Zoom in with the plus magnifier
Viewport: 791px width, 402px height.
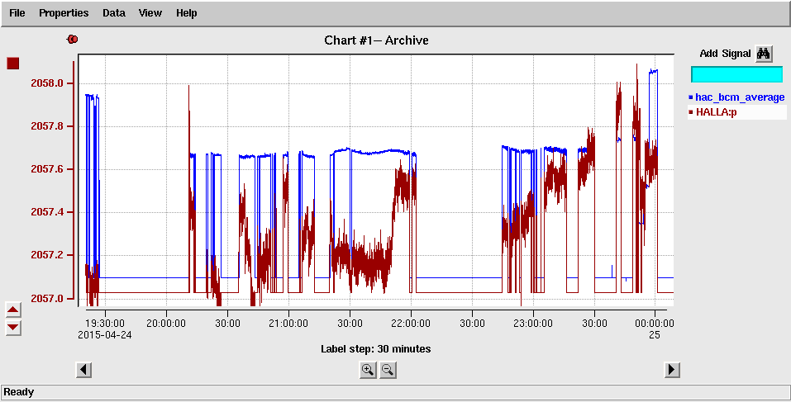(x=368, y=370)
